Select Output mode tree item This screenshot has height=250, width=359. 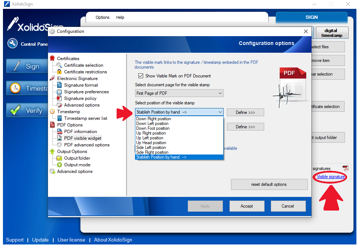click(x=77, y=165)
